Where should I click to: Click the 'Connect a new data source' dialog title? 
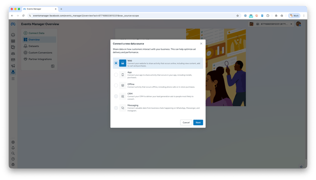[128, 43]
